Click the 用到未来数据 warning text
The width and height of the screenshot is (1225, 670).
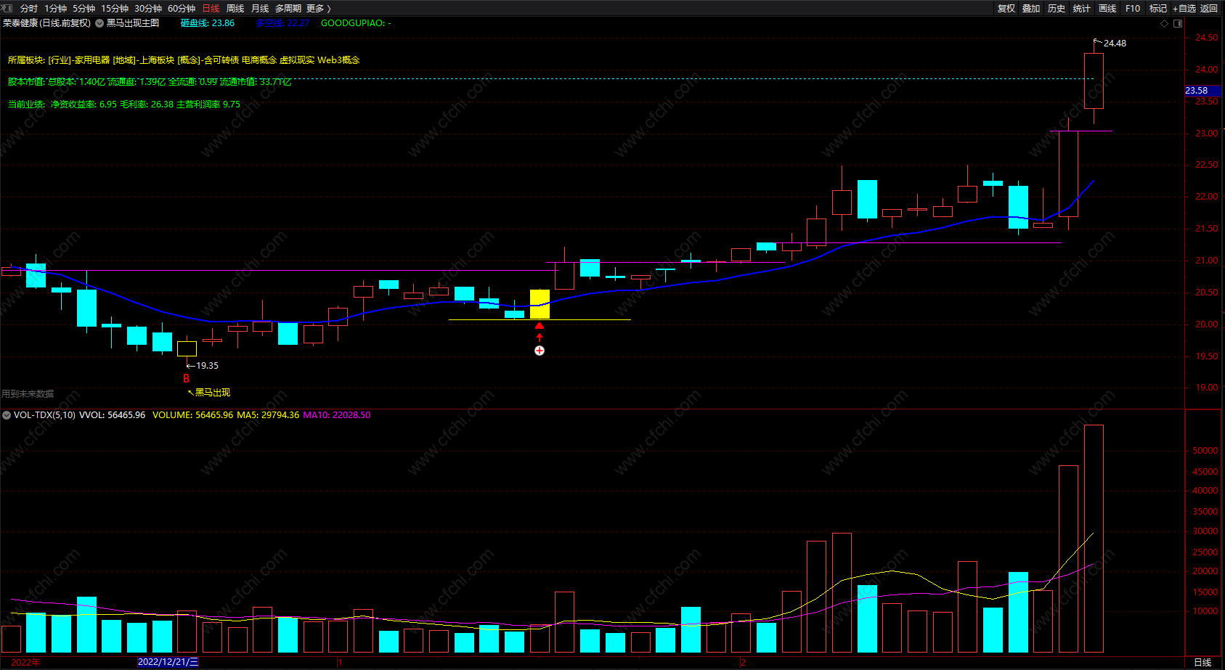[x=28, y=394]
